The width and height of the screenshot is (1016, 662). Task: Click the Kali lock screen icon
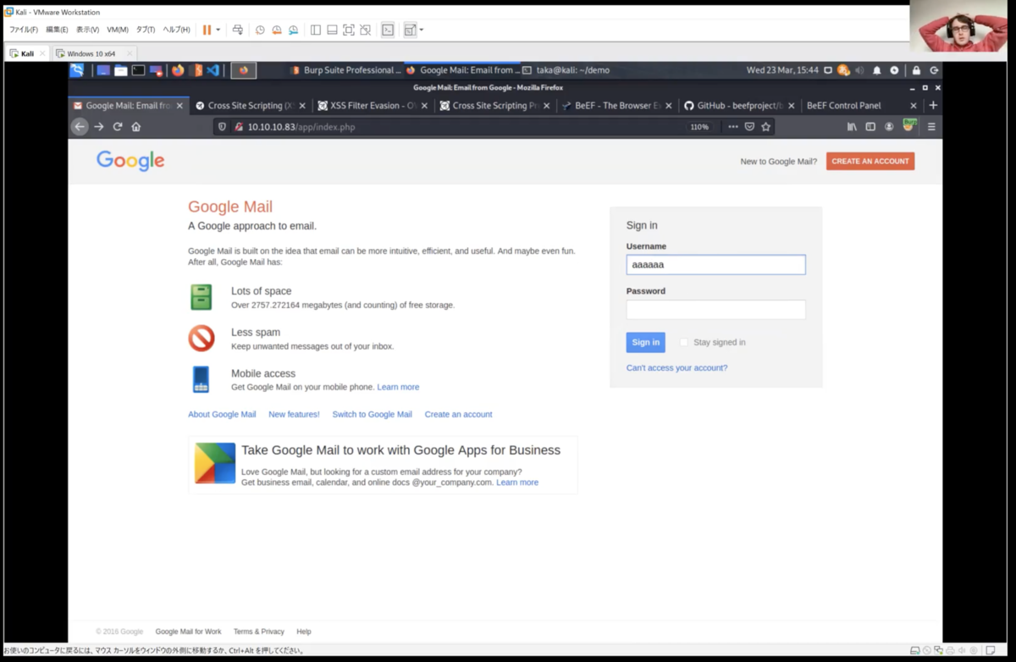(x=916, y=70)
